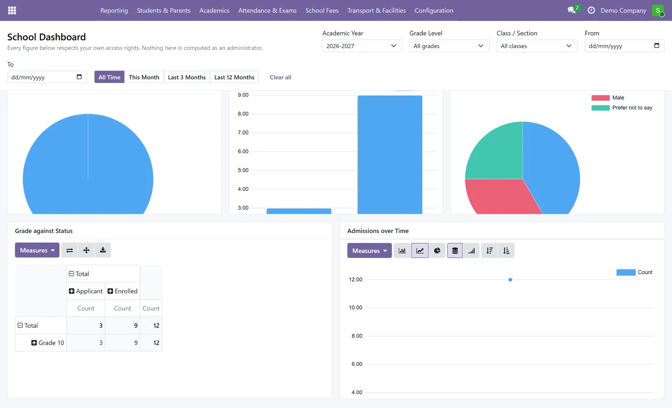Open the Transport & Facilities menu
This screenshot has height=408, width=672.
tap(377, 10)
